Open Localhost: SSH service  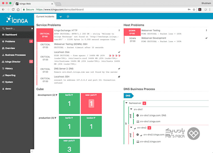click(x=62, y=77)
